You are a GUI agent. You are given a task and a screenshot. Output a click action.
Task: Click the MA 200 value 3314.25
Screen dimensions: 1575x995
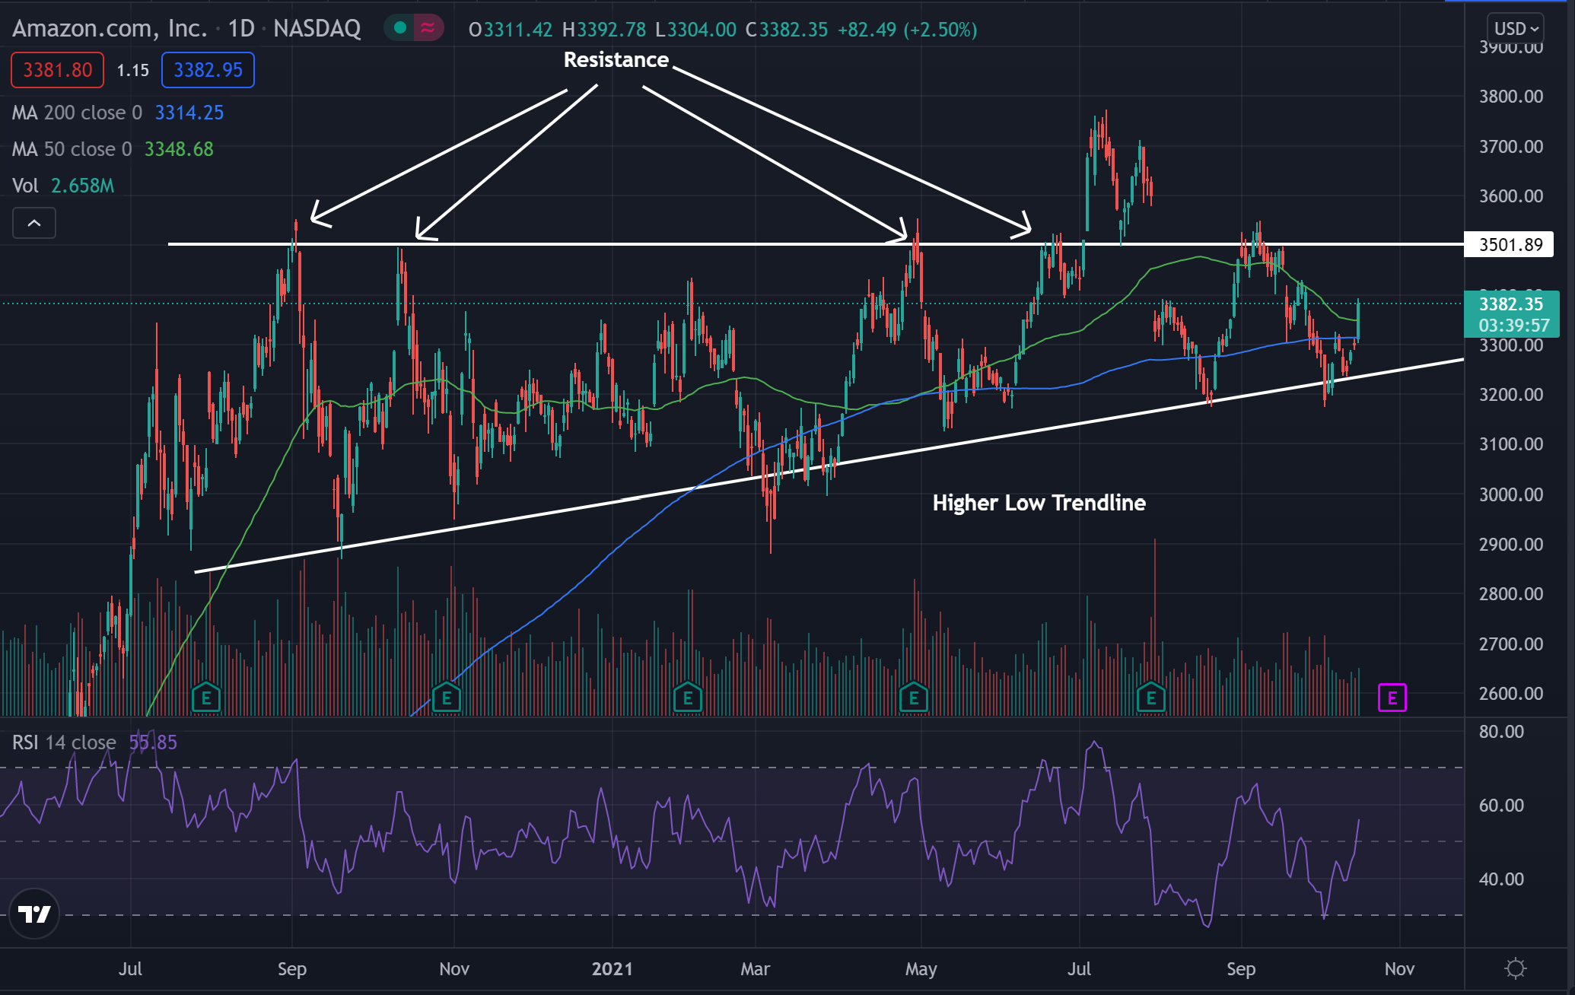pos(189,113)
